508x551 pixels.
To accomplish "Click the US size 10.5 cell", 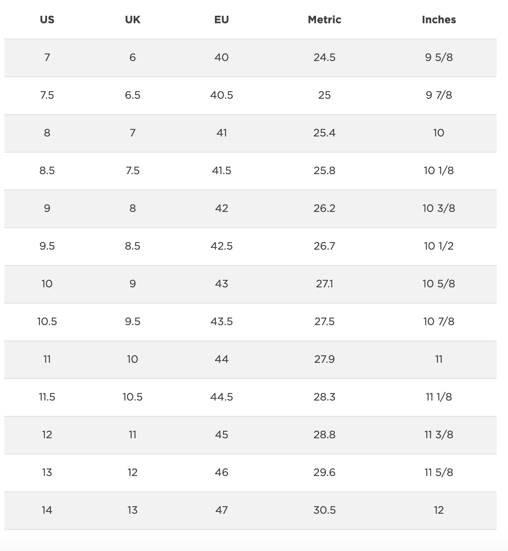I will pyautogui.click(x=47, y=322).
